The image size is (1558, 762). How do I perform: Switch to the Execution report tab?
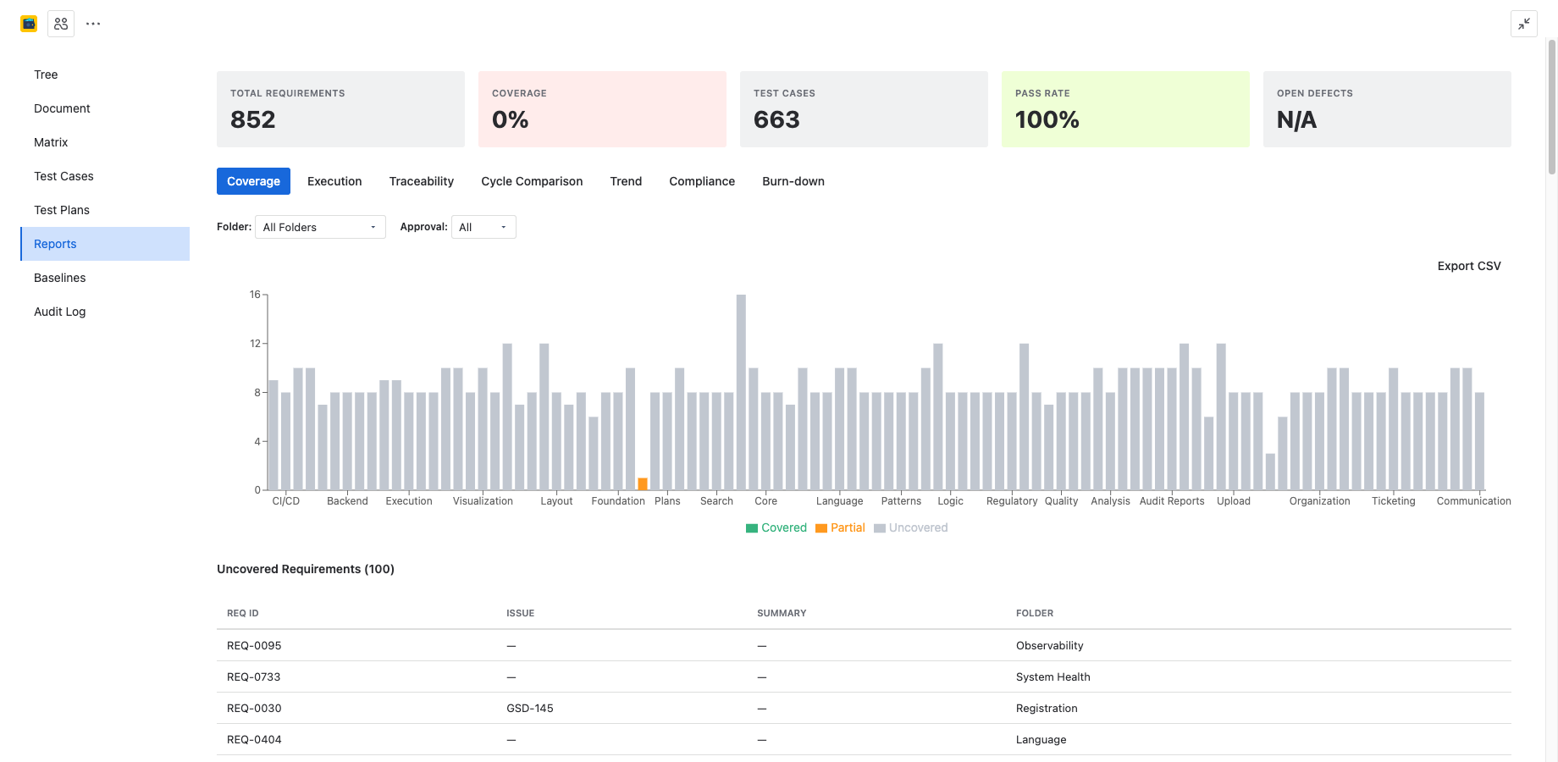pyautogui.click(x=334, y=181)
